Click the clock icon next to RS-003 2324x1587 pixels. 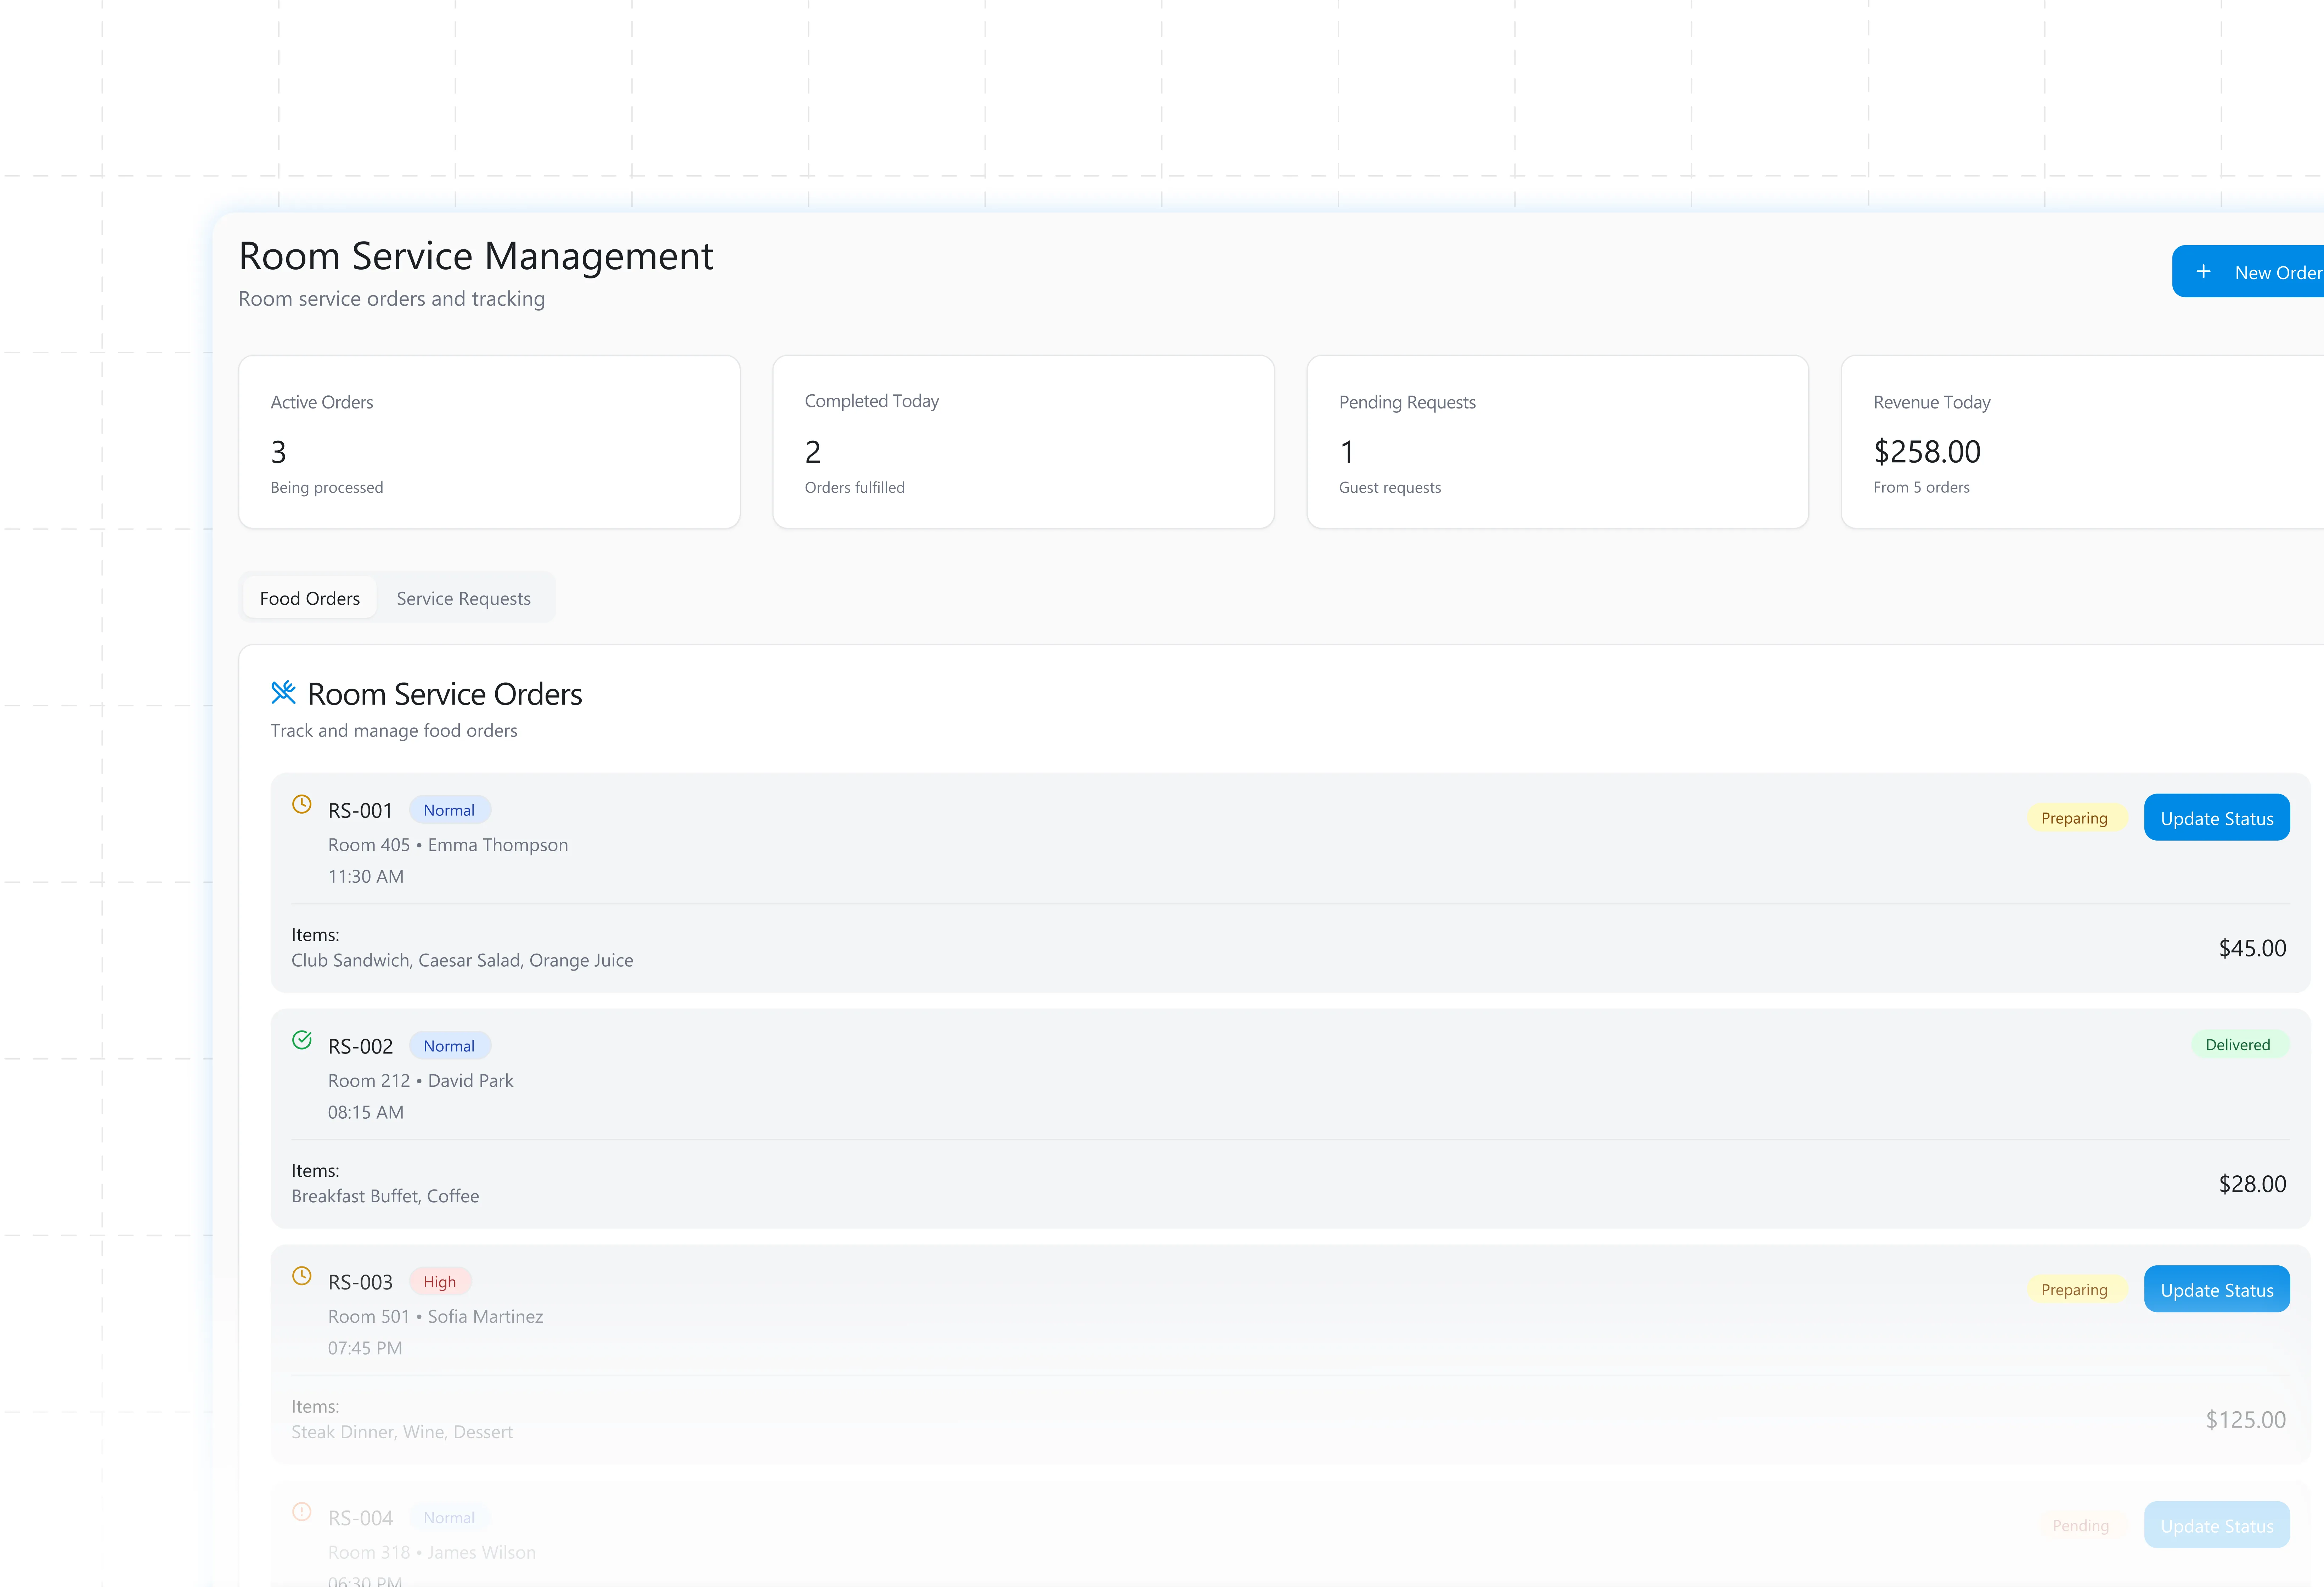pyautogui.click(x=301, y=1276)
